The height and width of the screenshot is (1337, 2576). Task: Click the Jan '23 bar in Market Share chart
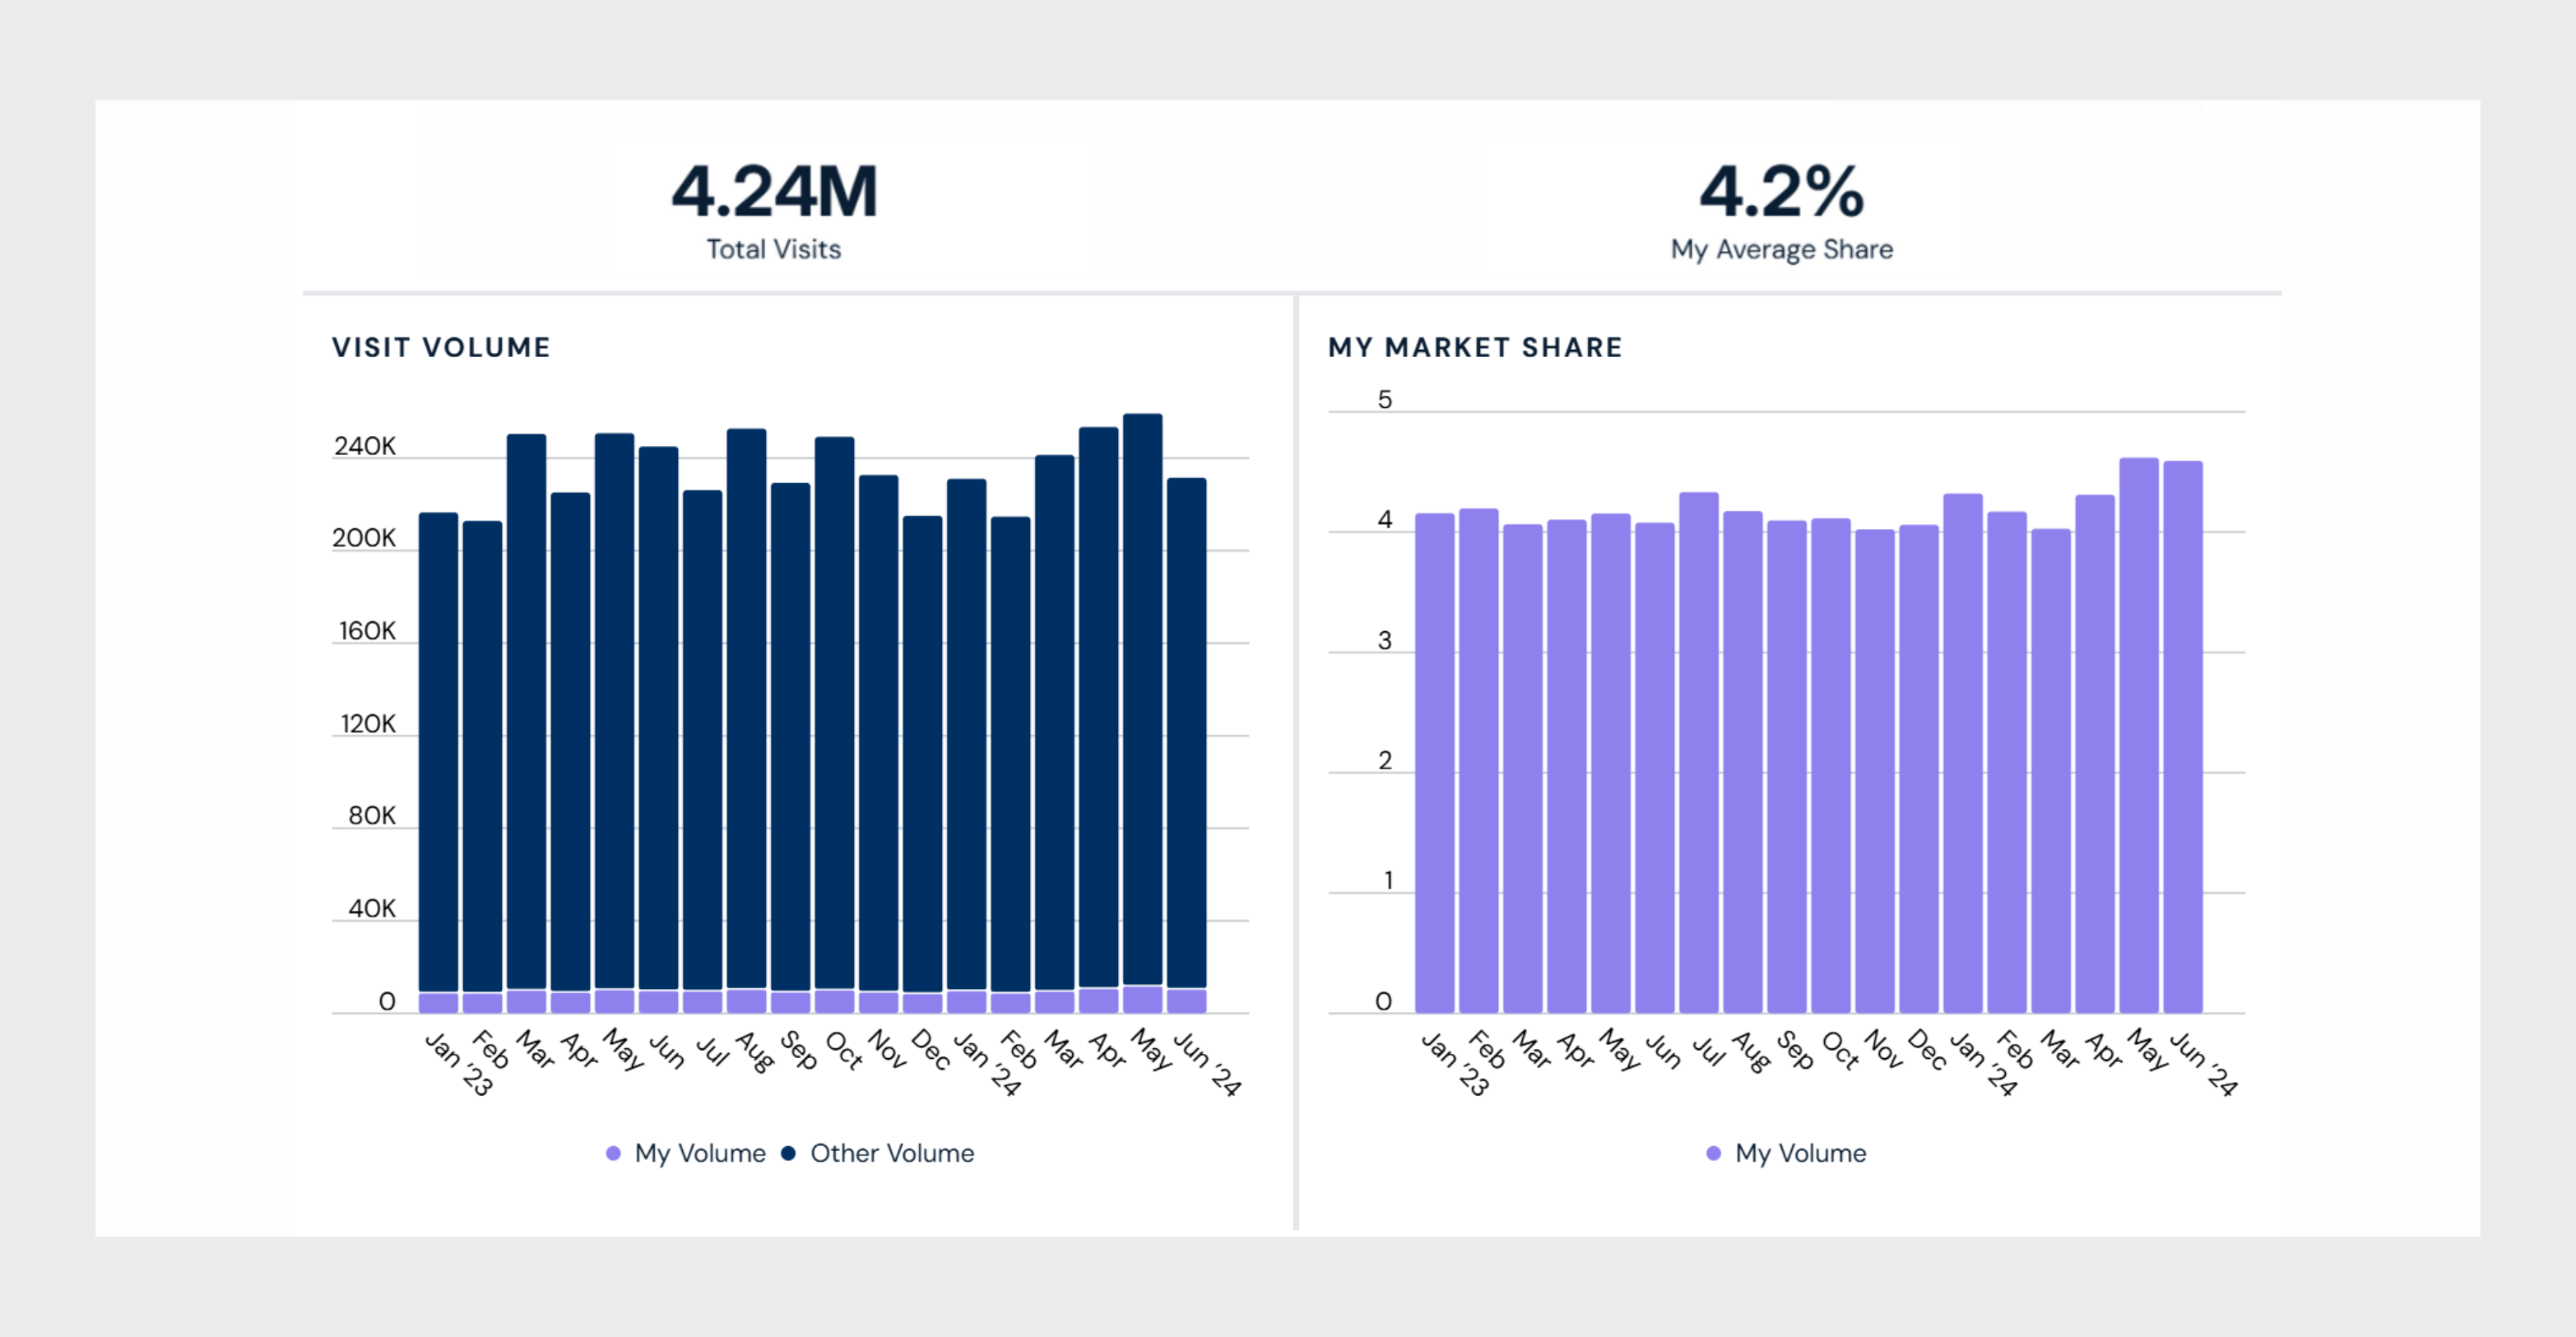1434,763
